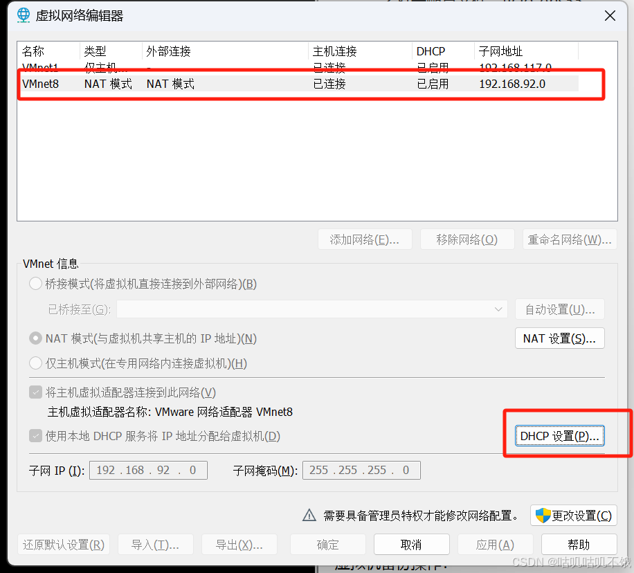Click the globe icon in title bar
The image size is (634, 573).
24,15
